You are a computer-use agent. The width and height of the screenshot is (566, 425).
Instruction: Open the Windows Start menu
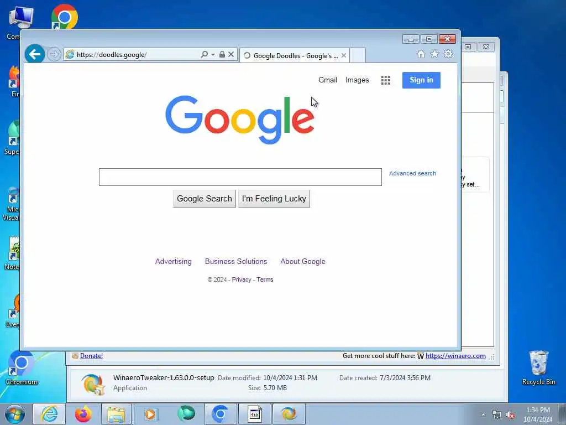click(15, 414)
